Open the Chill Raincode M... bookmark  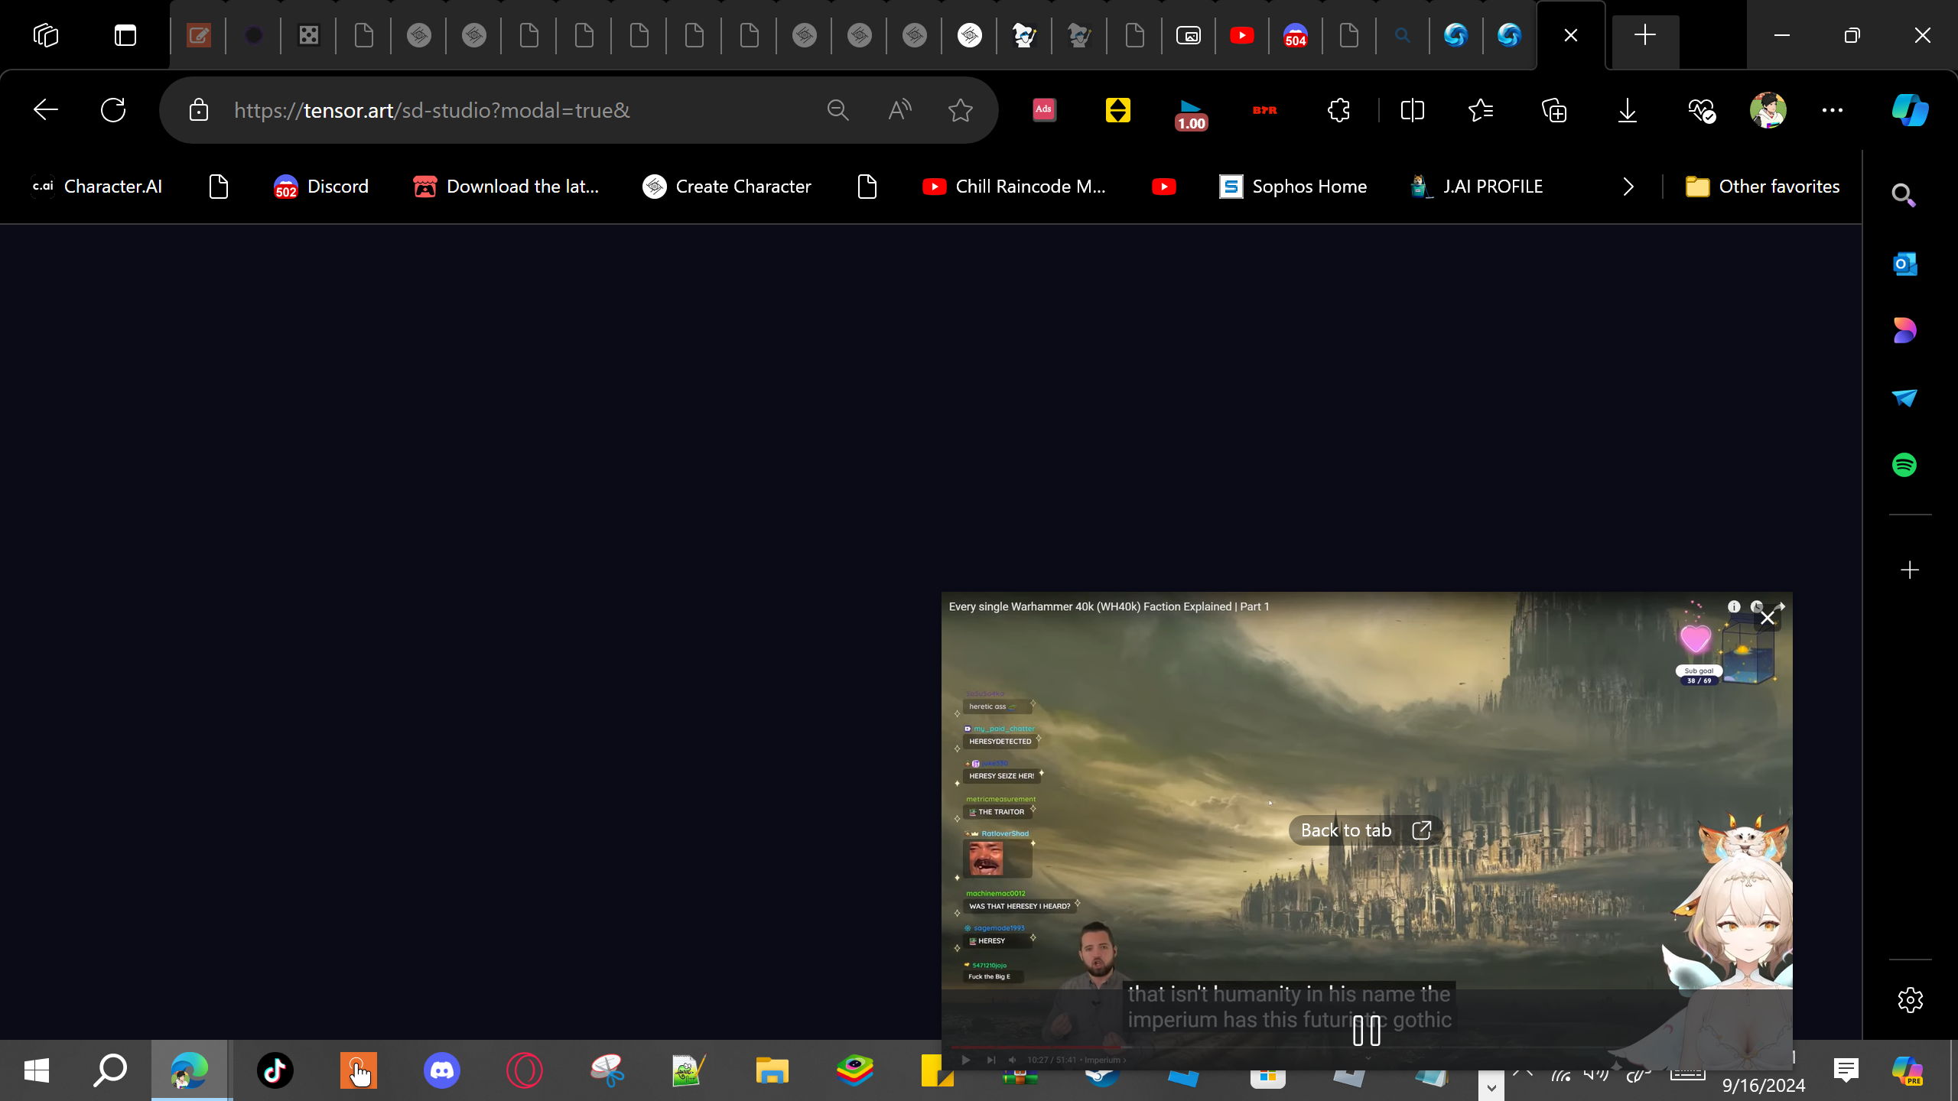pyautogui.click(x=1014, y=187)
